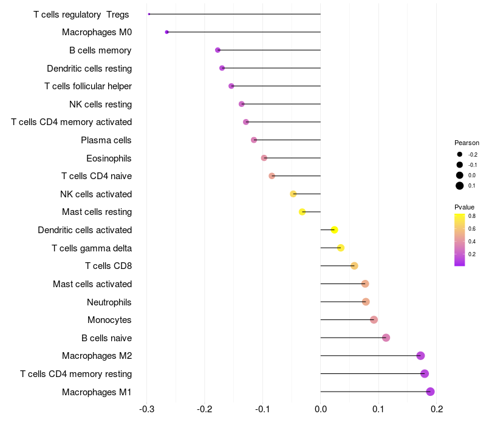Select the B cells naive pink dot
The height and width of the screenshot is (425, 486).
(386, 338)
